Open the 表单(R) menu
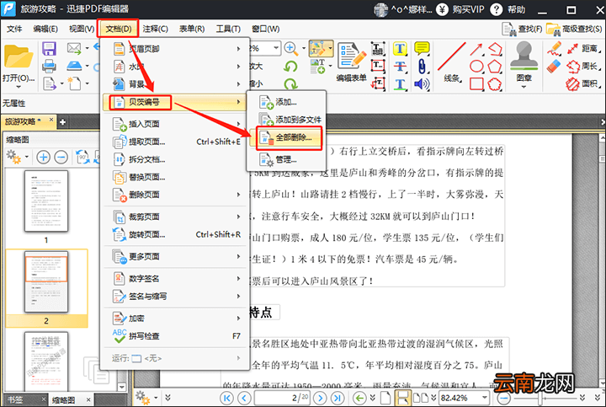The image size is (606, 407). click(192, 29)
